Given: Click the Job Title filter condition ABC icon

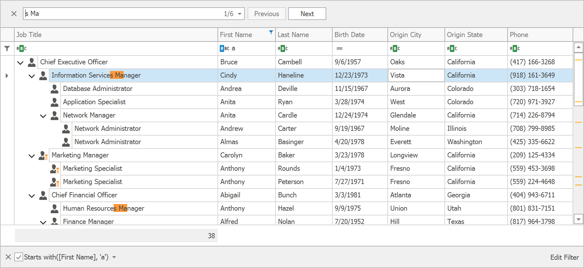Looking at the screenshot, I should pyautogui.click(x=21, y=48).
